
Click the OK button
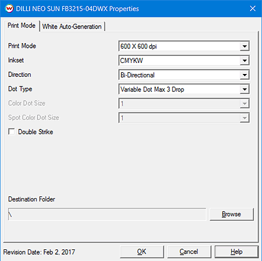click(x=141, y=252)
